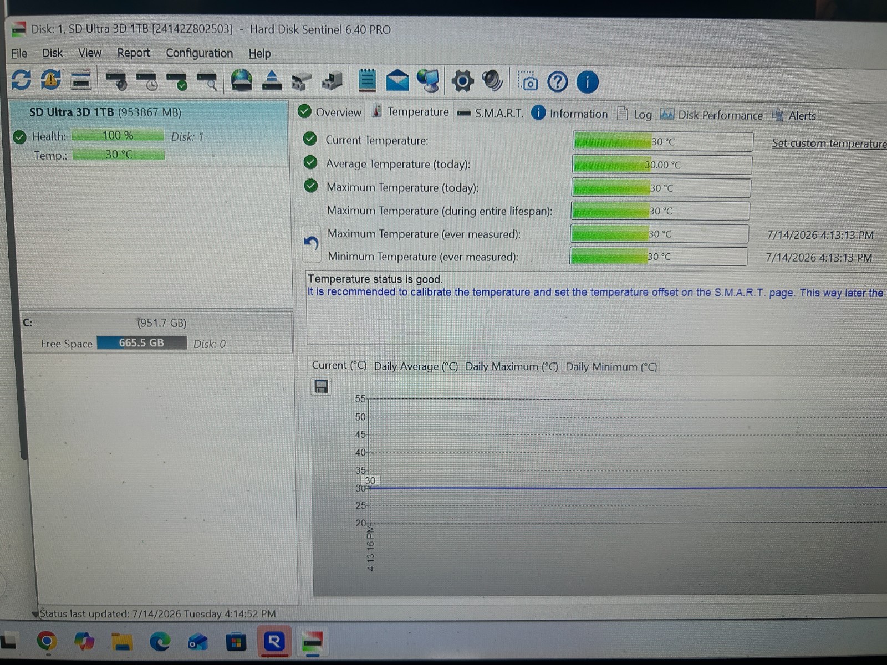The image size is (887, 665).
Task: Click the disk summary panel toolbar icon
Action: click(81, 80)
